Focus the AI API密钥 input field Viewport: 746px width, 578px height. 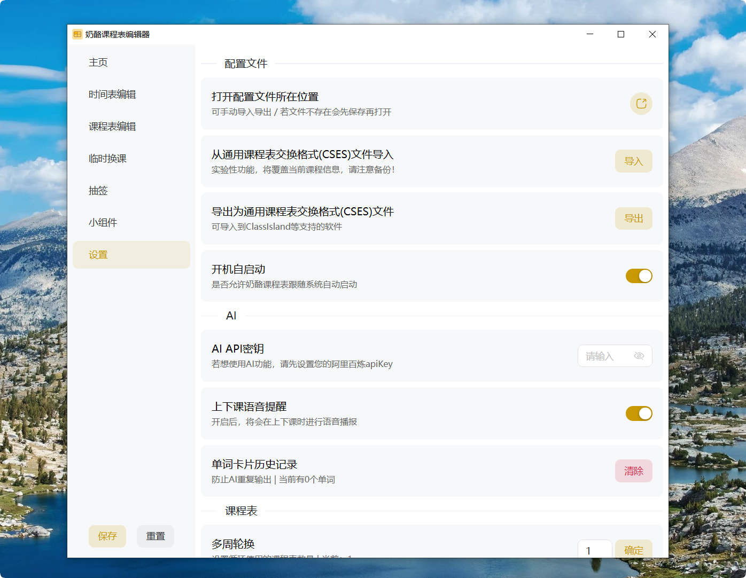615,356
